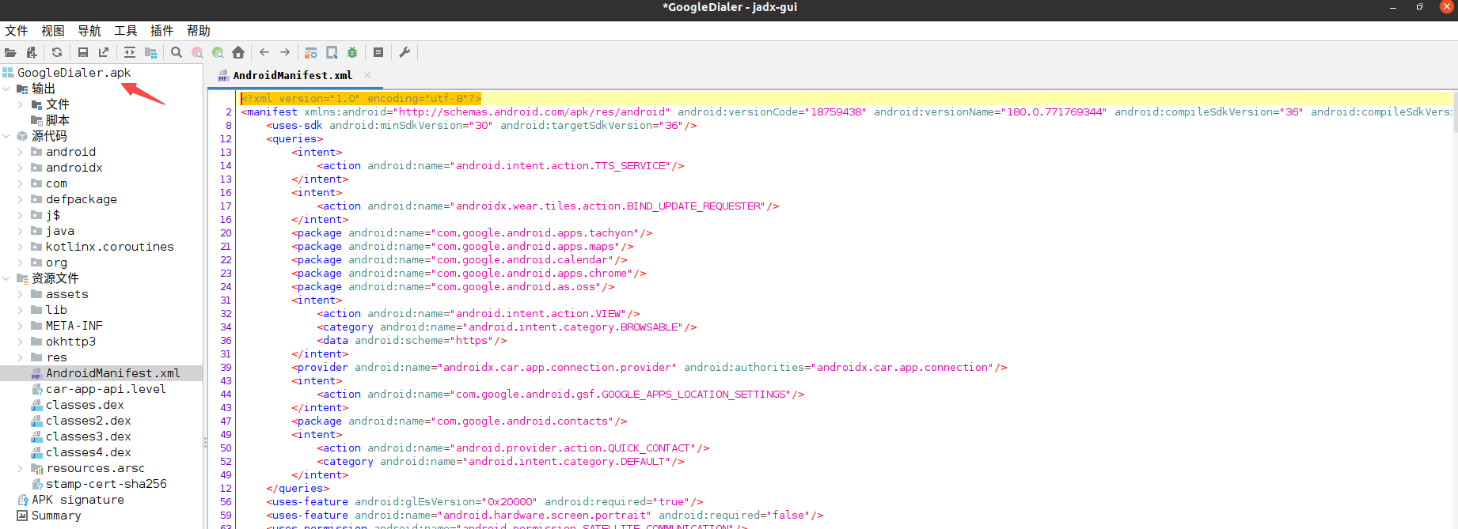The image size is (1458, 529).
Task: Go to main activity home icon
Action: 238,52
